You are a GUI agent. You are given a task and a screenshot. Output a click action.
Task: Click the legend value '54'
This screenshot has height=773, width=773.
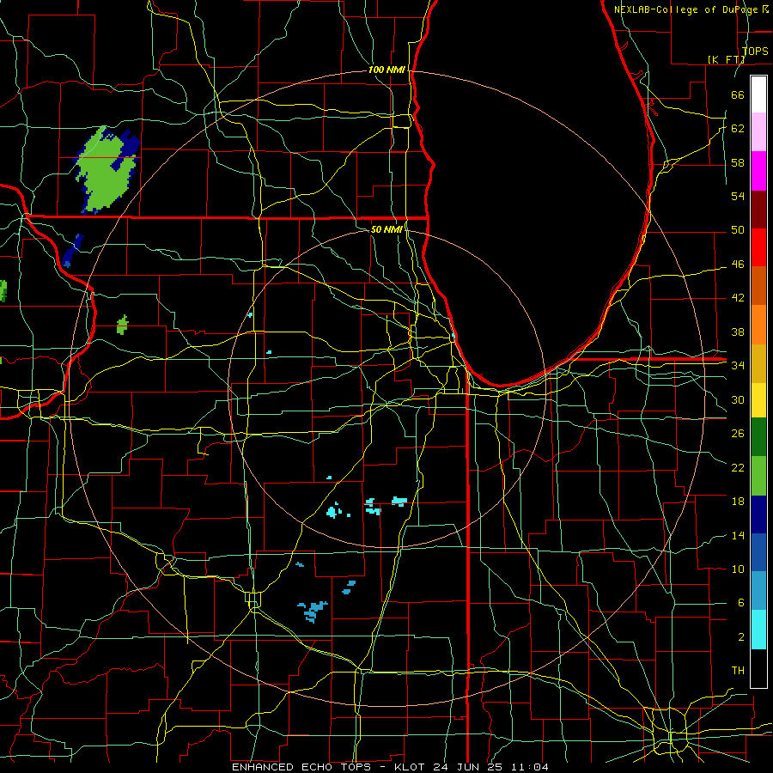pyautogui.click(x=738, y=196)
